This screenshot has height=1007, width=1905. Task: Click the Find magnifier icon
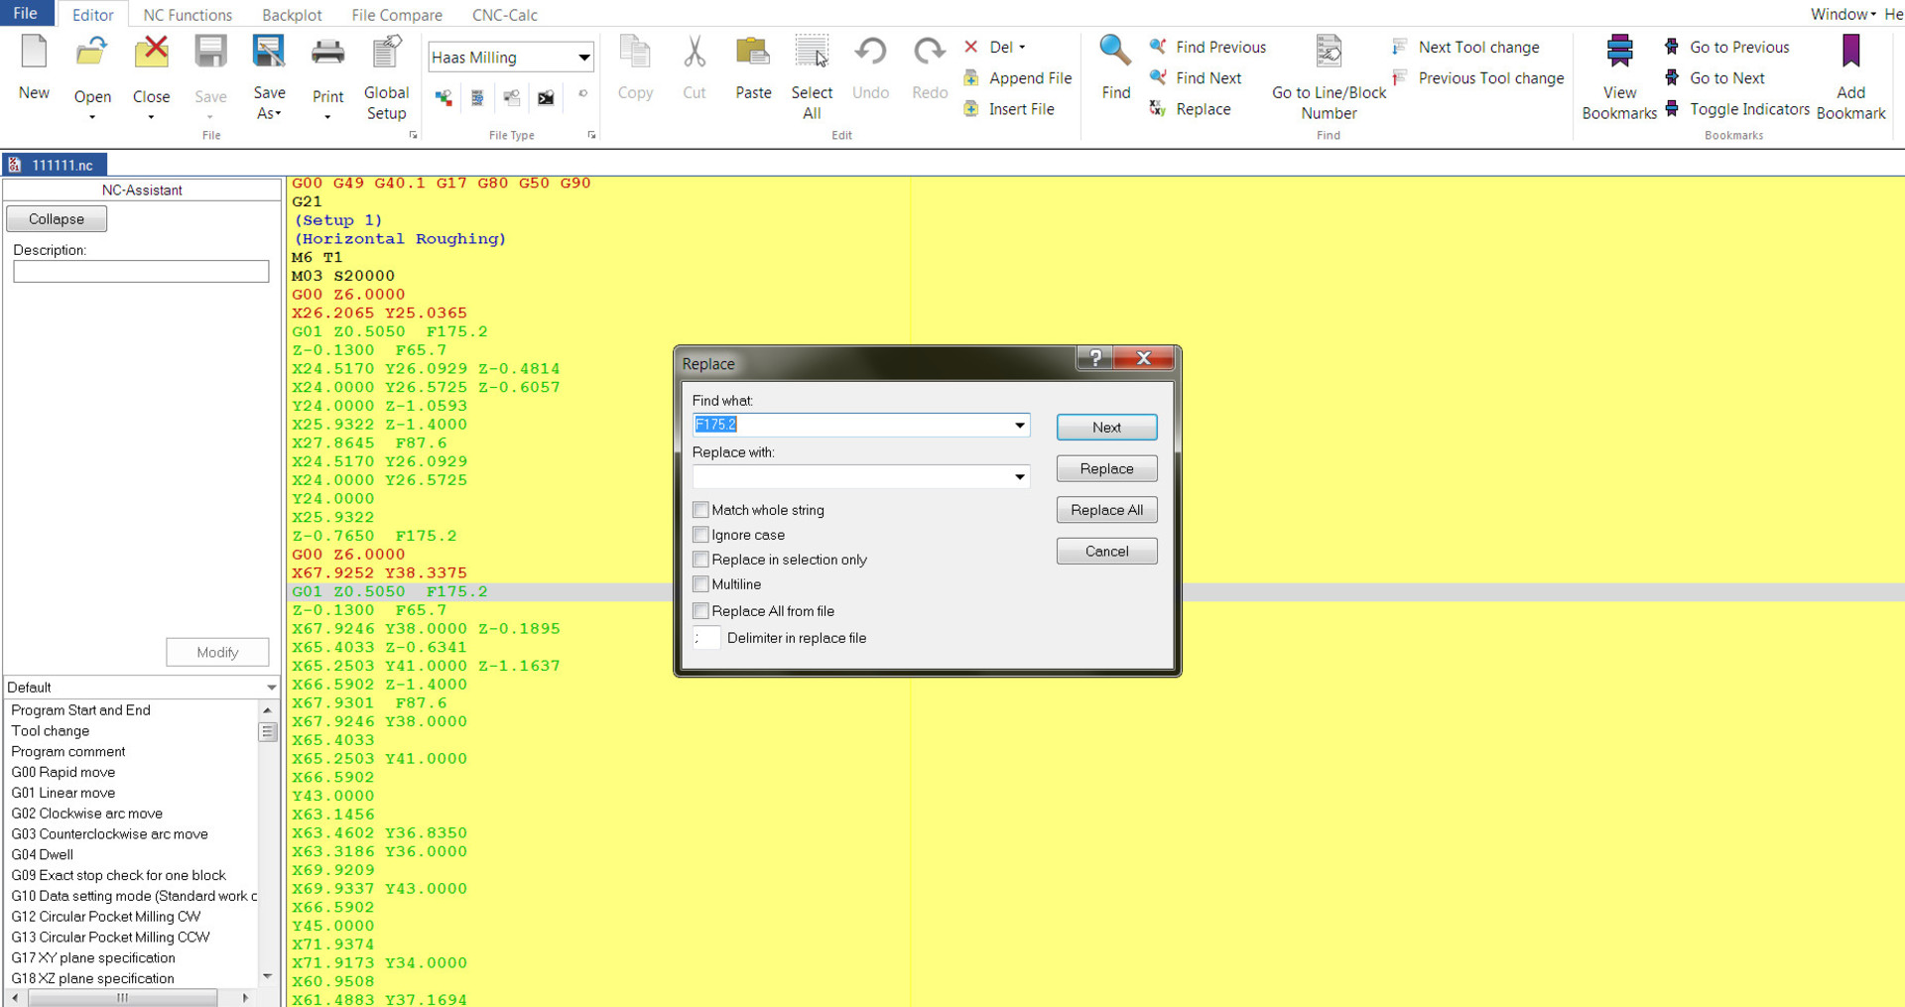(1114, 52)
